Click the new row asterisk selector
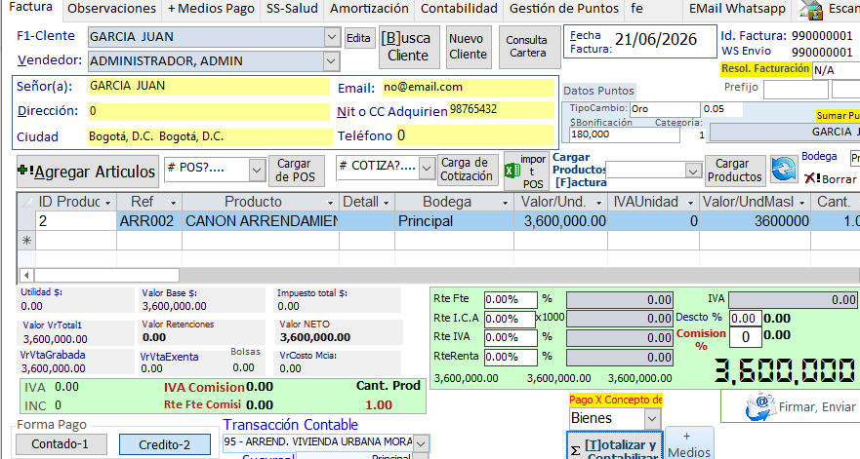Viewport: 860px width, 459px height. click(26, 240)
